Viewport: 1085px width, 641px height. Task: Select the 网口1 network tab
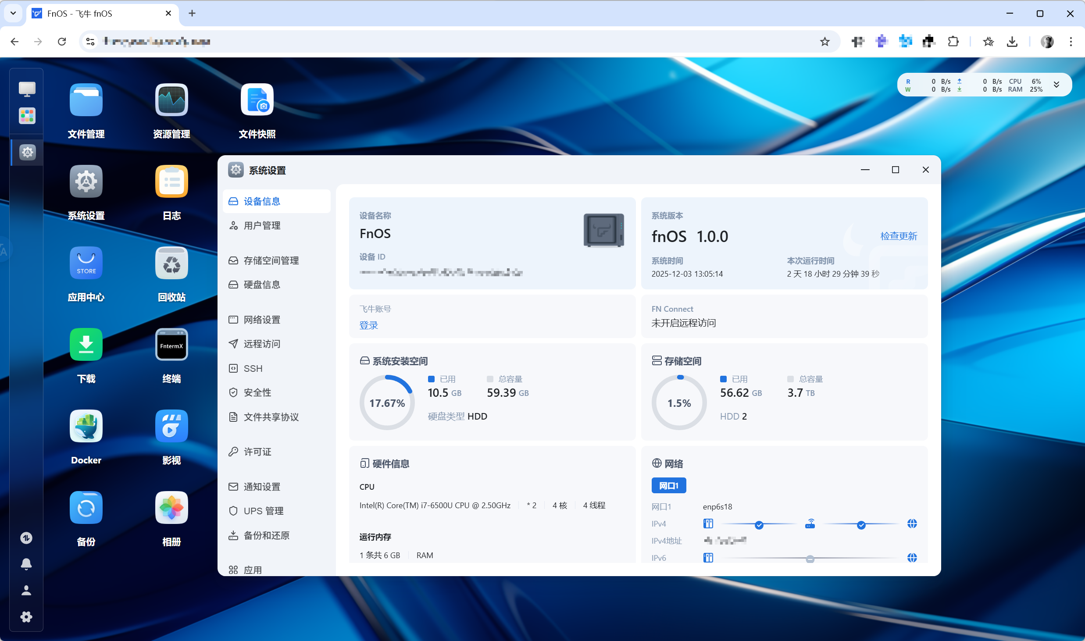click(x=668, y=485)
